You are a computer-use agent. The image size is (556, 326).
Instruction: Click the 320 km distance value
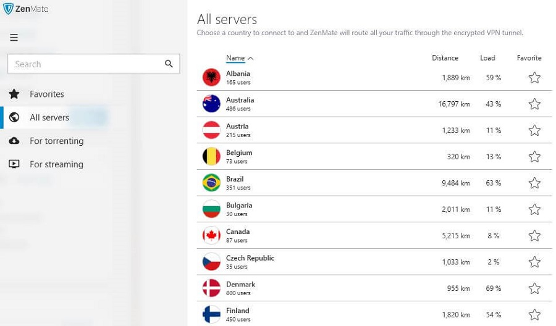(x=458, y=157)
